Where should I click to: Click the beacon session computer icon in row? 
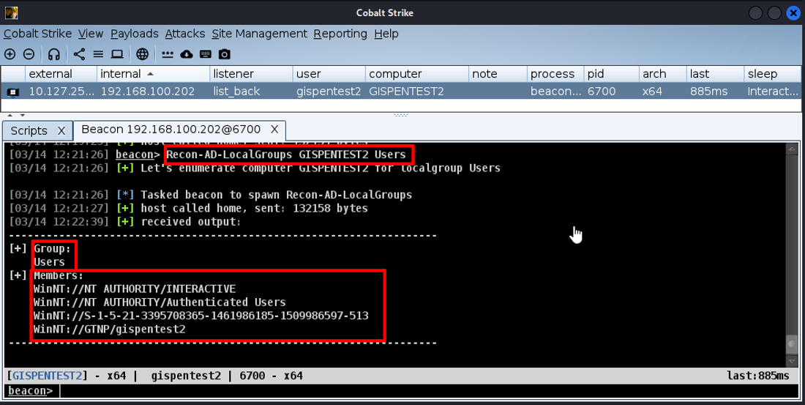13,92
